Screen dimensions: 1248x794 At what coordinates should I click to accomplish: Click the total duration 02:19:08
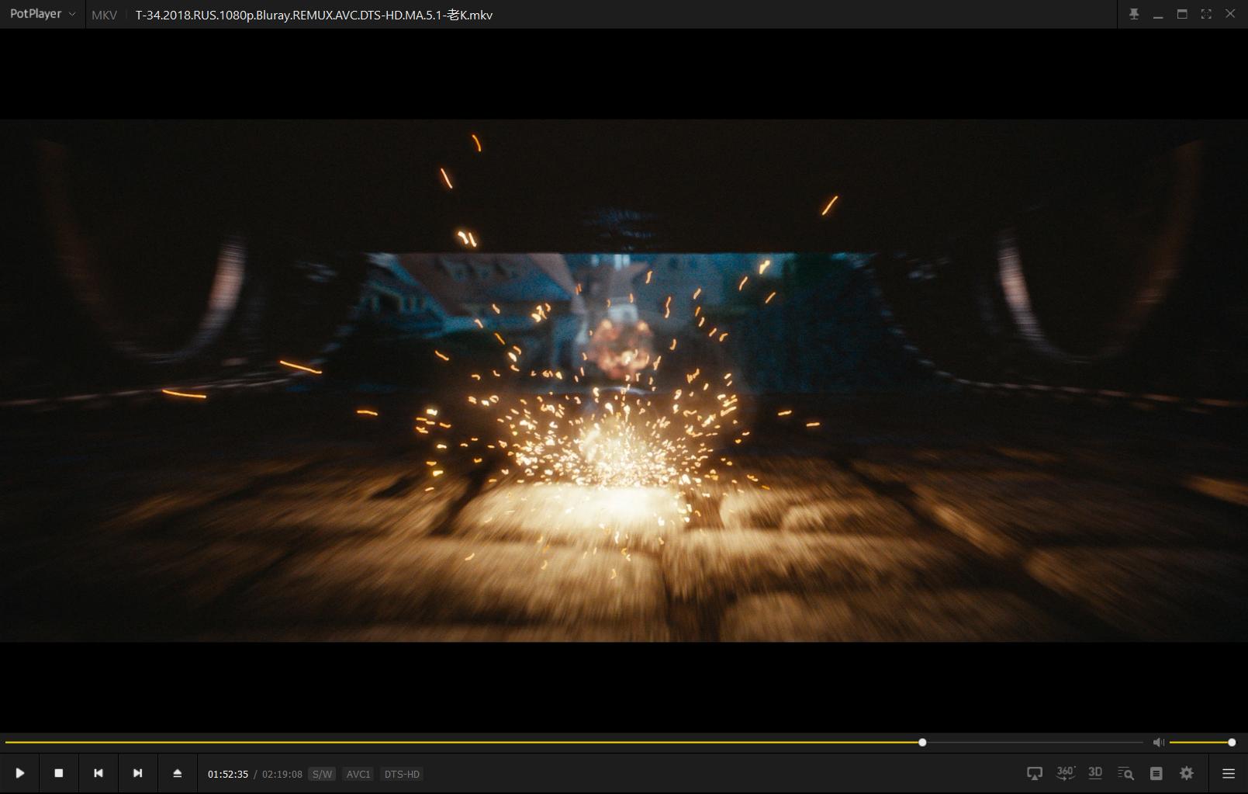coord(282,775)
